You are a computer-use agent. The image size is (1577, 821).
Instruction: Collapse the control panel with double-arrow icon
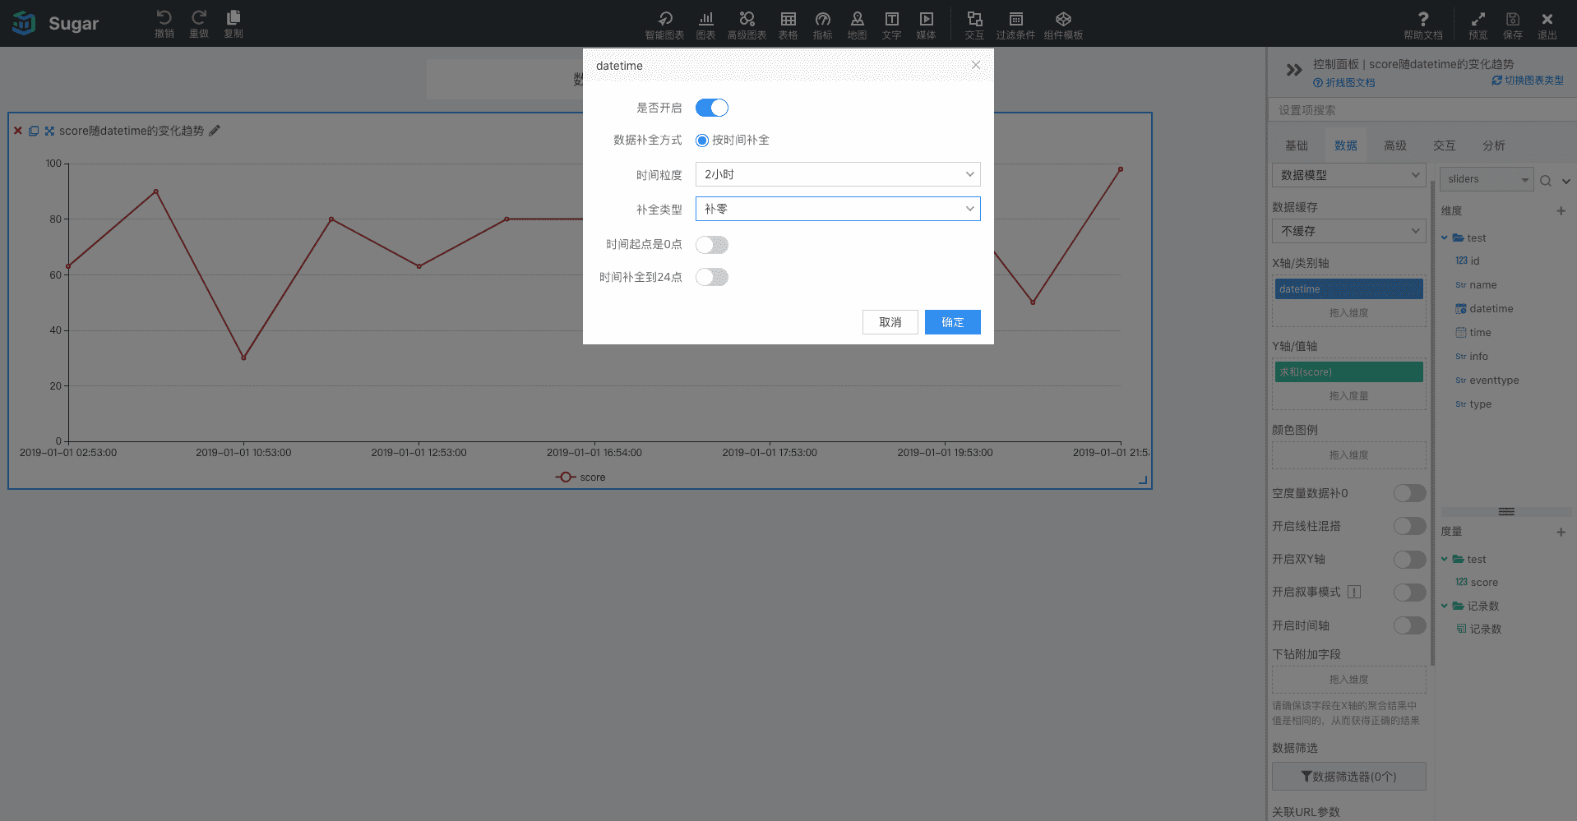(x=1293, y=70)
